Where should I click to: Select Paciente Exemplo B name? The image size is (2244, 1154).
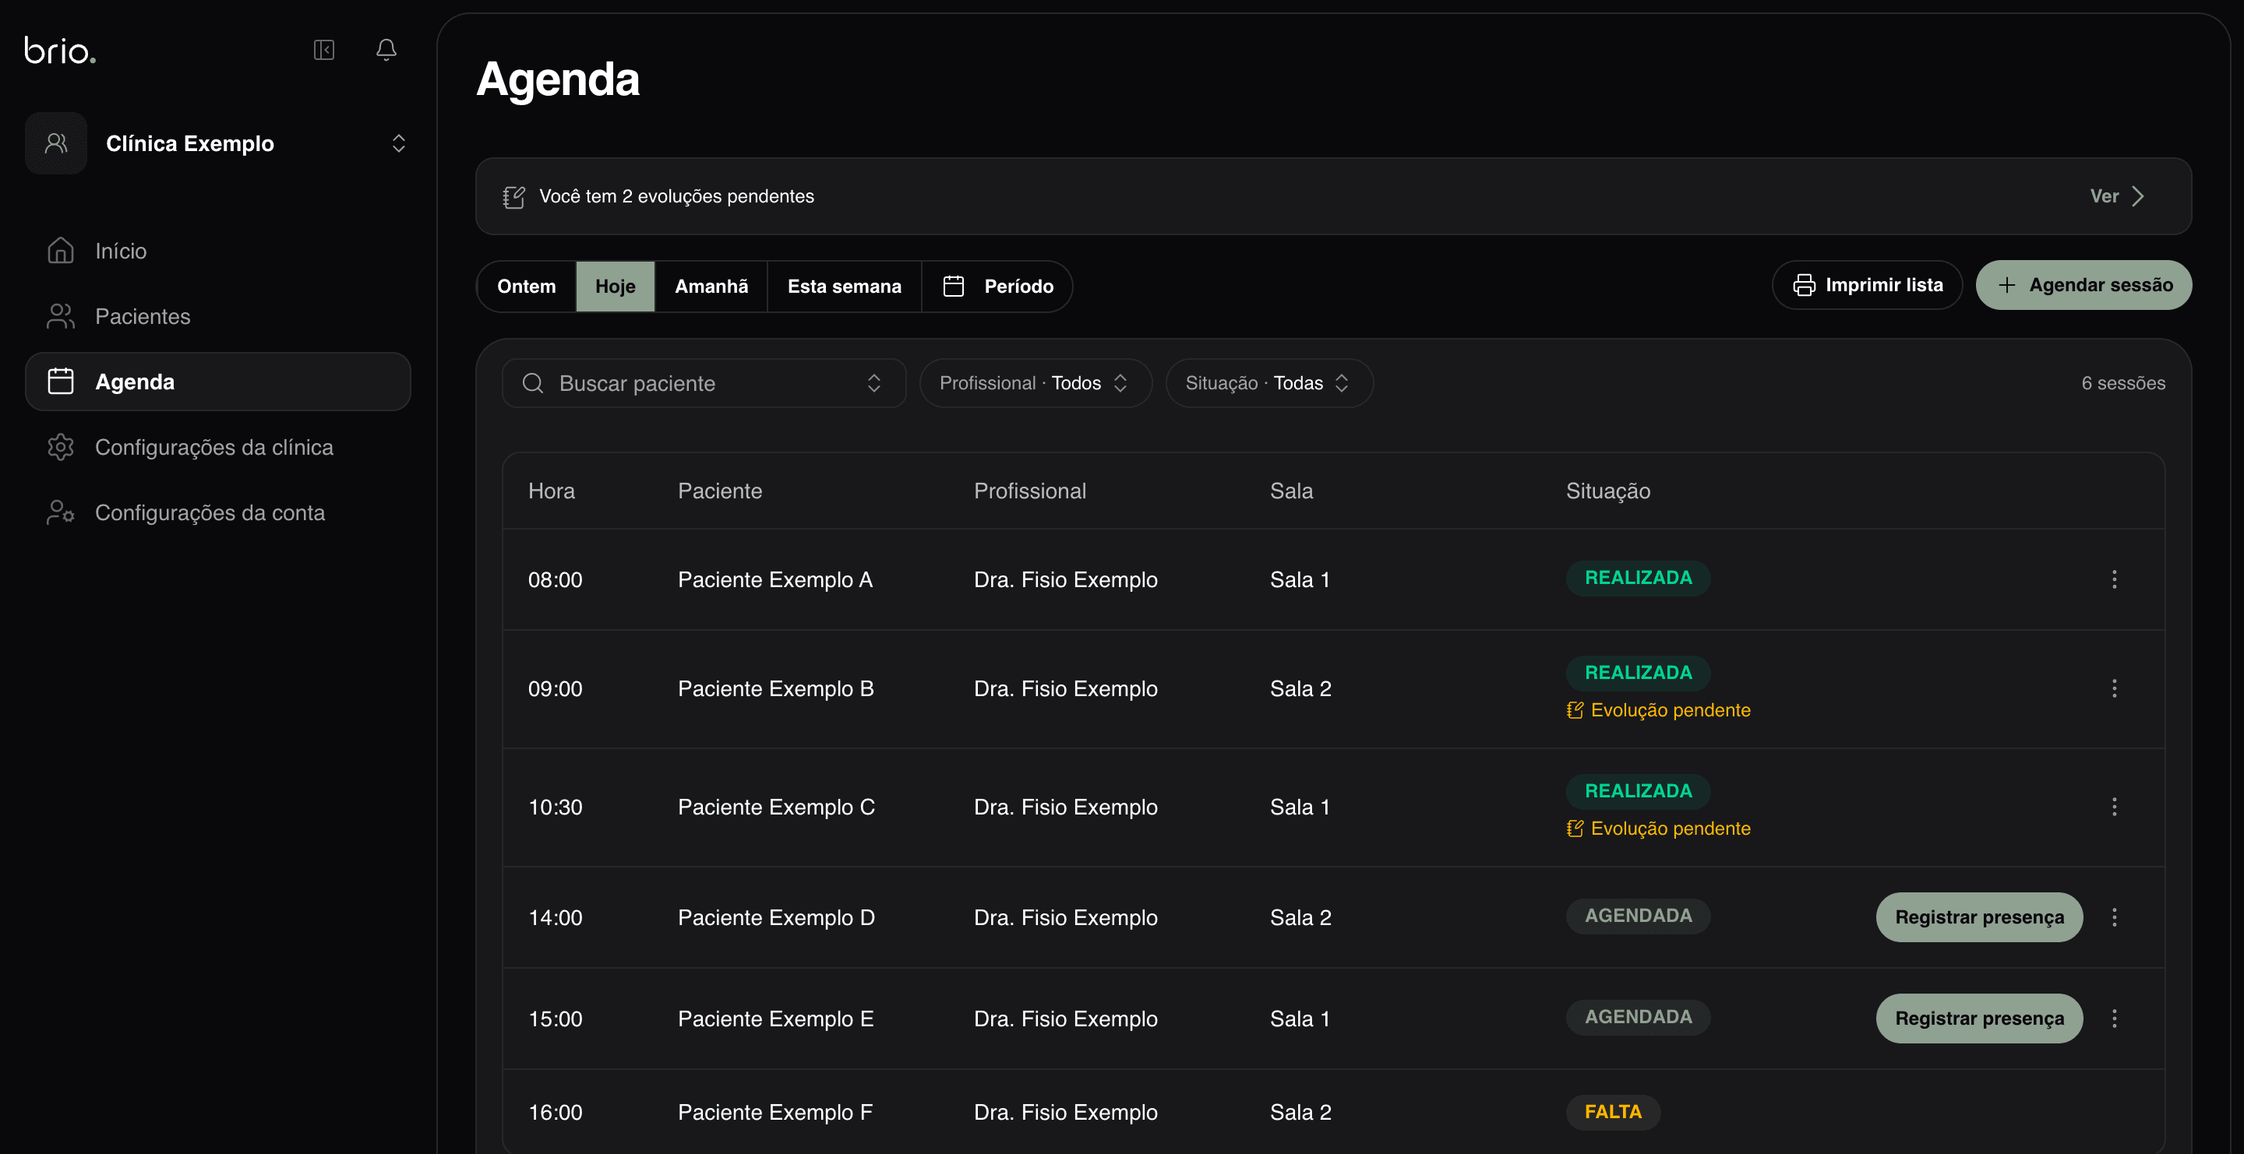775,689
